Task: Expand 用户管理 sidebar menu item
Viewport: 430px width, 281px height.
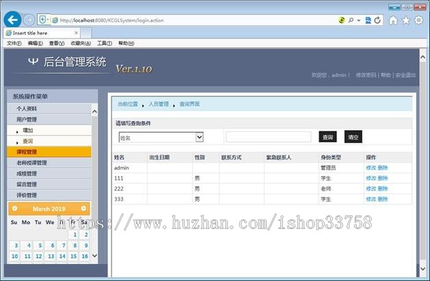Action: pyautogui.click(x=49, y=119)
